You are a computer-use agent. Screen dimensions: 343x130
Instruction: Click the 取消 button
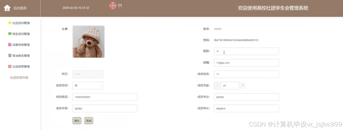tap(89, 121)
